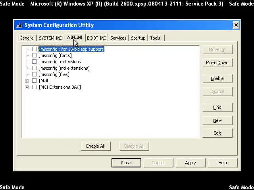Image resolution: width=254 pixels, height=190 pixels.
Task: Check the [MCI Extensions.BAK] checkbox
Action: click(34, 87)
